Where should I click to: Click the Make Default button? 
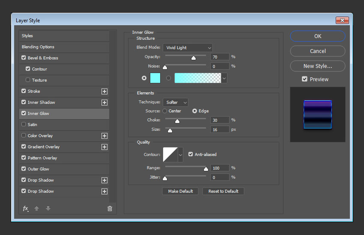point(180,191)
